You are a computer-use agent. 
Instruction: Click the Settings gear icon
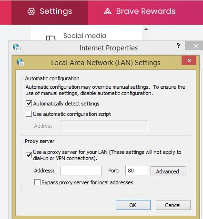click(x=31, y=11)
